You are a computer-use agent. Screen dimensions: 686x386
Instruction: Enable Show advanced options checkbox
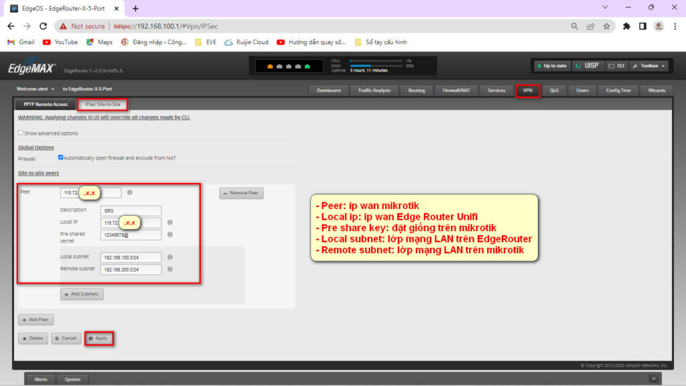tap(21, 133)
